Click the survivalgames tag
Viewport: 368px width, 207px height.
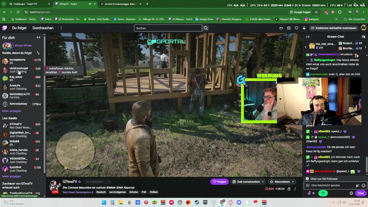click(x=118, y=192)
